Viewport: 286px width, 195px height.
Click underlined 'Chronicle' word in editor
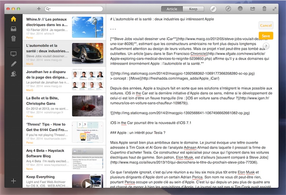pos(198,54)
